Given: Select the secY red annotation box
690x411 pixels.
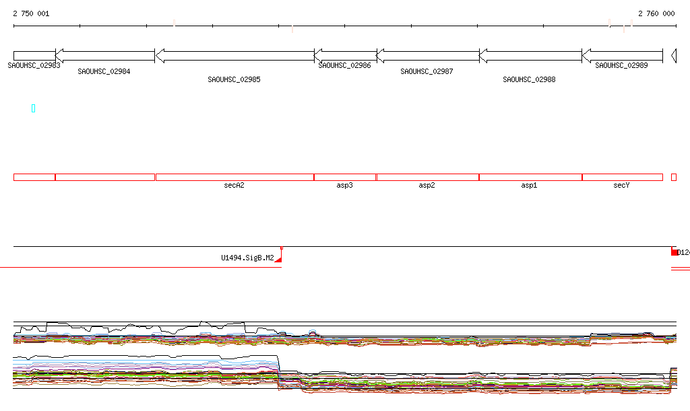Looking at the screenshot, I should 622,177.
